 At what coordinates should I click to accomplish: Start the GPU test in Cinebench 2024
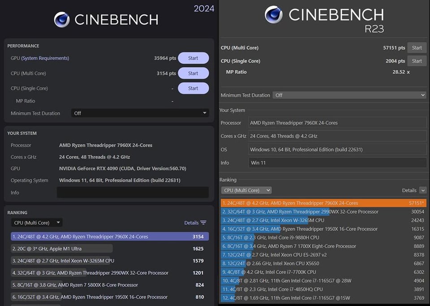193,58
